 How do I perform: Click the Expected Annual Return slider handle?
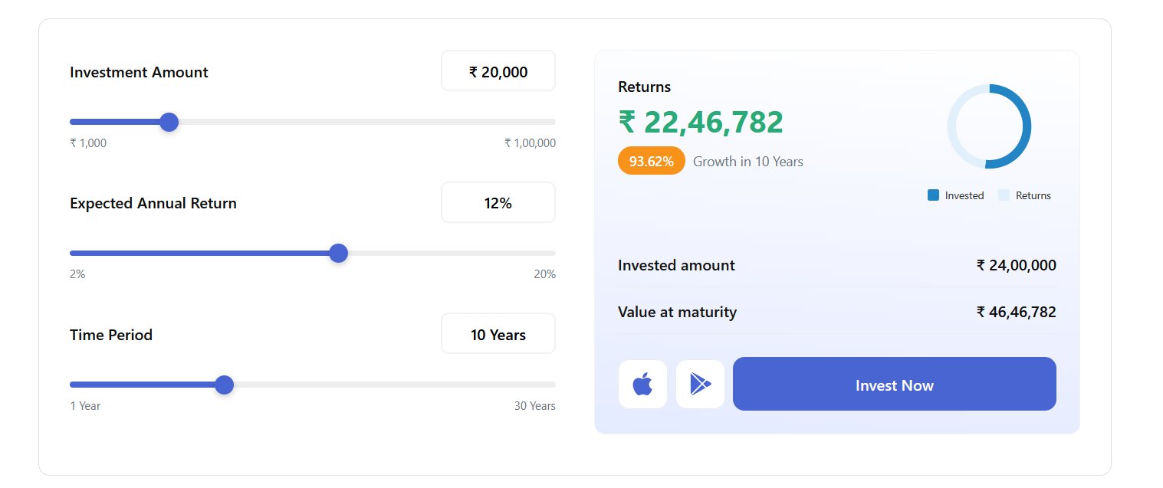click(338, 253)
